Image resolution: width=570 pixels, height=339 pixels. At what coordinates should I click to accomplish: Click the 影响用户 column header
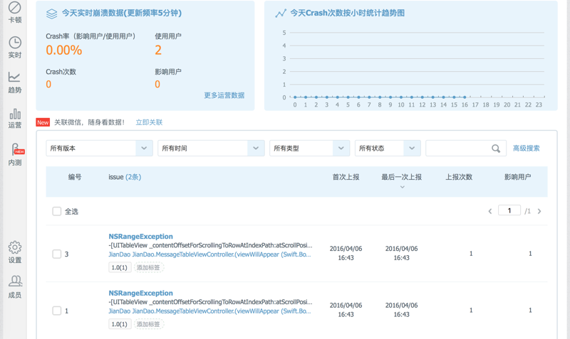(517, 177)
